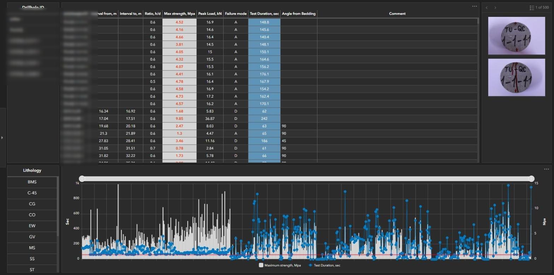Filter by BMS lithology

[x=32, y=182]
